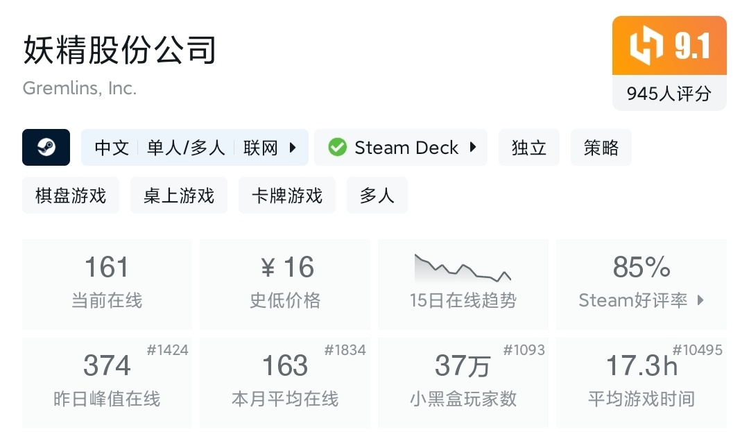Screen dimensions: 749x432
Task: Open the 棋盘游戏 tag
Action: 71,196
